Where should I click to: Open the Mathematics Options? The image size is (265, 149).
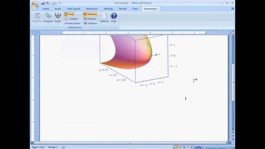tap(104, 18)
